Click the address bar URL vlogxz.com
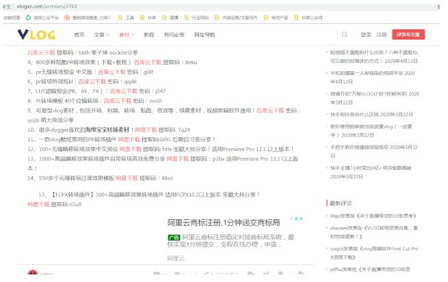Image resolution: width=448 pixels, height=282 pixels. 47,6
